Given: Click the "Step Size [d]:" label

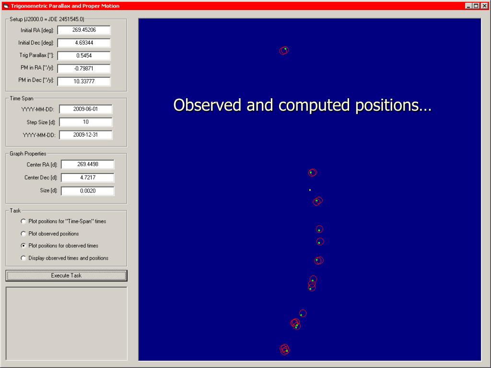Looking at the screenshot, I should click(x=41, y=122).
